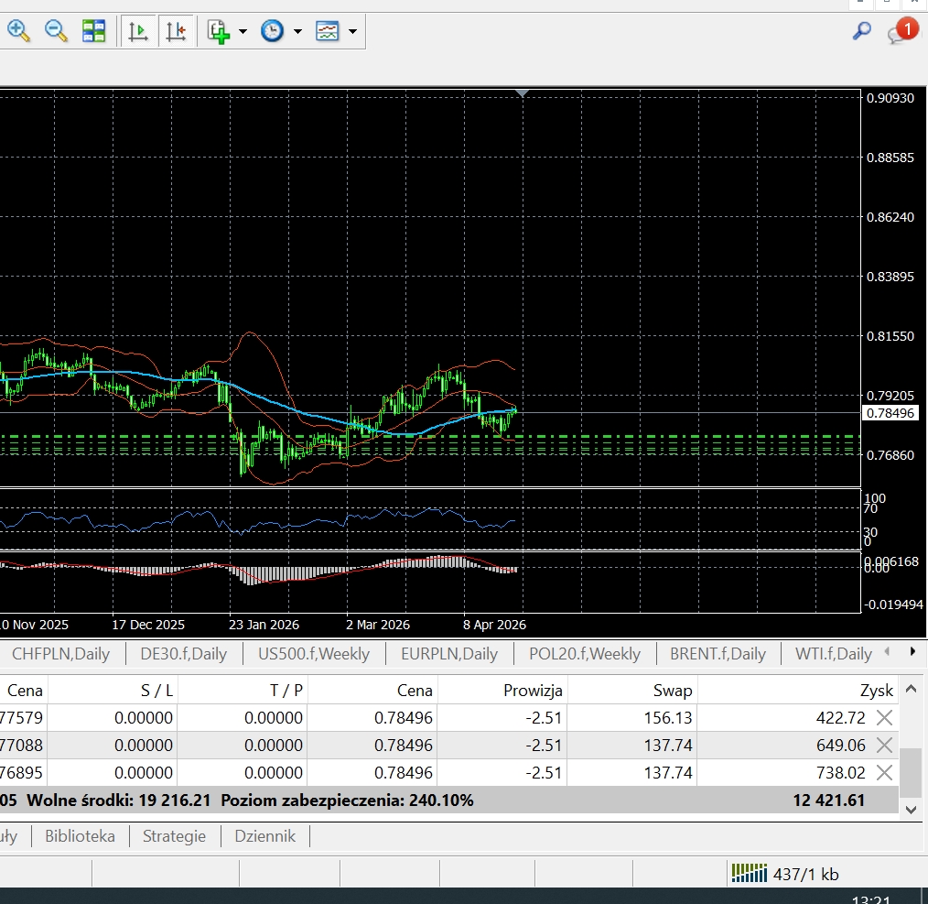The height and width of the screenshot is (904, 928).
Task: Expand the Indicators dropdown arrow
Action: pyautogui.click(x=243, y=32)
